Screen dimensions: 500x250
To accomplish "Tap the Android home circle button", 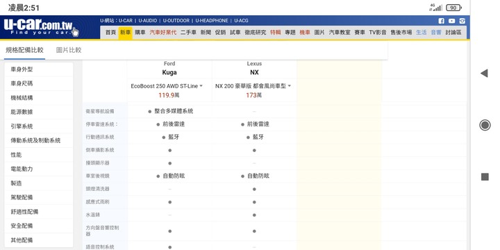I will coord(485,125).
